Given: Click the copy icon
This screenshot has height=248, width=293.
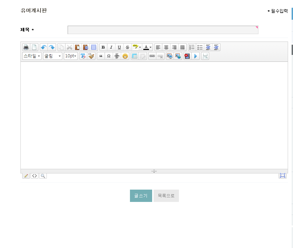Looking at the screenshot, I should click(x=61, y=47).
